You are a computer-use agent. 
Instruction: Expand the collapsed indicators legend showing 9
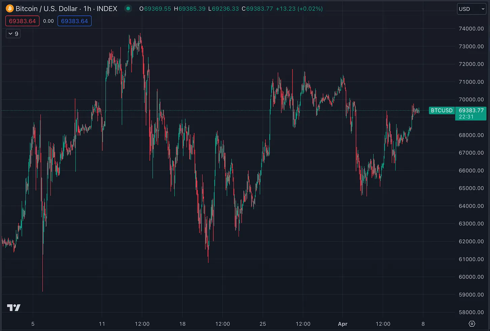(x=13, y=34)
